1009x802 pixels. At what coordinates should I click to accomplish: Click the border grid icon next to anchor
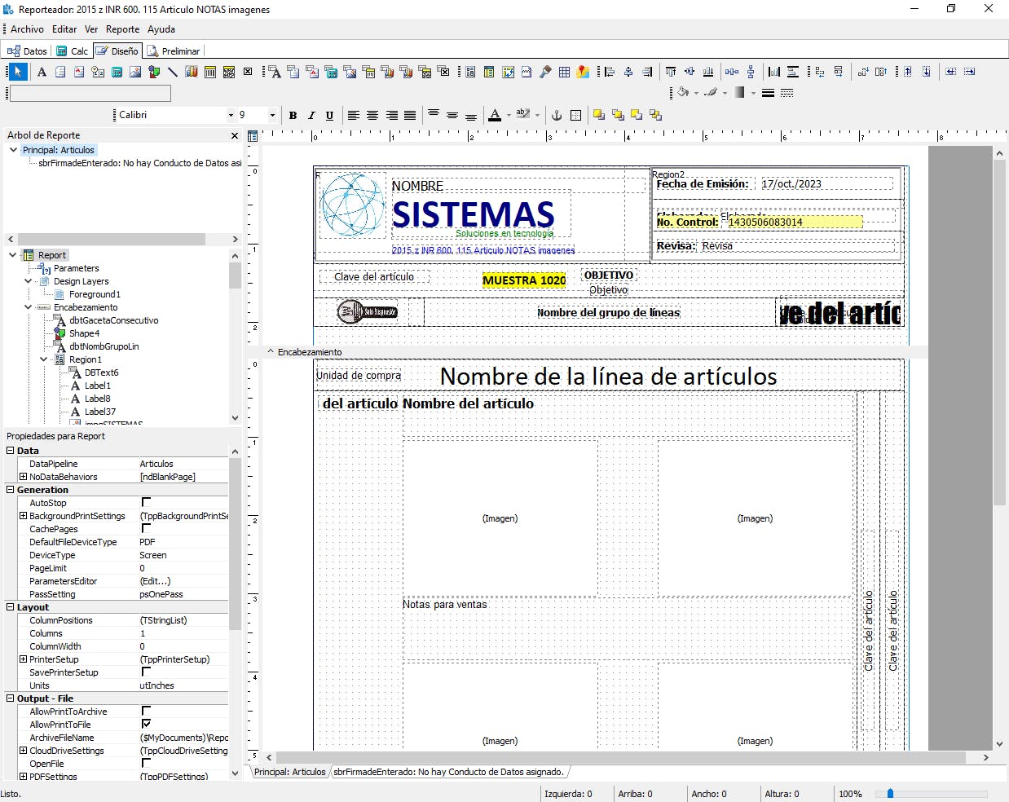pyautogui.click(x=576, y=115)
